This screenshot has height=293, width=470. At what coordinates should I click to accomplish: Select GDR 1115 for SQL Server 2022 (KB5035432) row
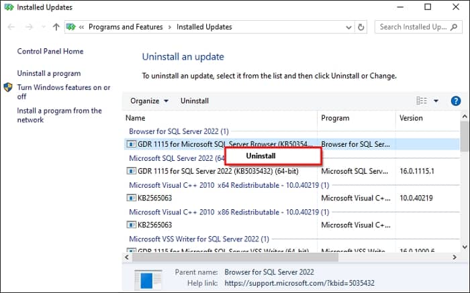[291, 171]
